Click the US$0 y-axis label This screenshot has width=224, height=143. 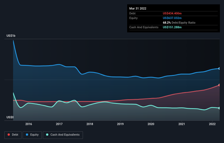point(10,117)
